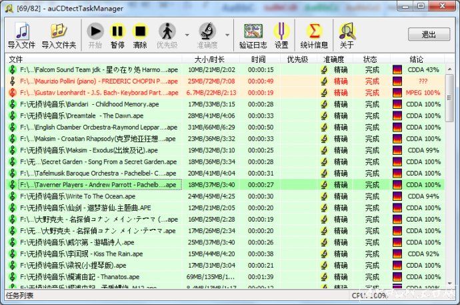Select the Dreamtale - The Dawn.ape row
The height and width of the screenshot is (305, 460).
pos(225,115)
